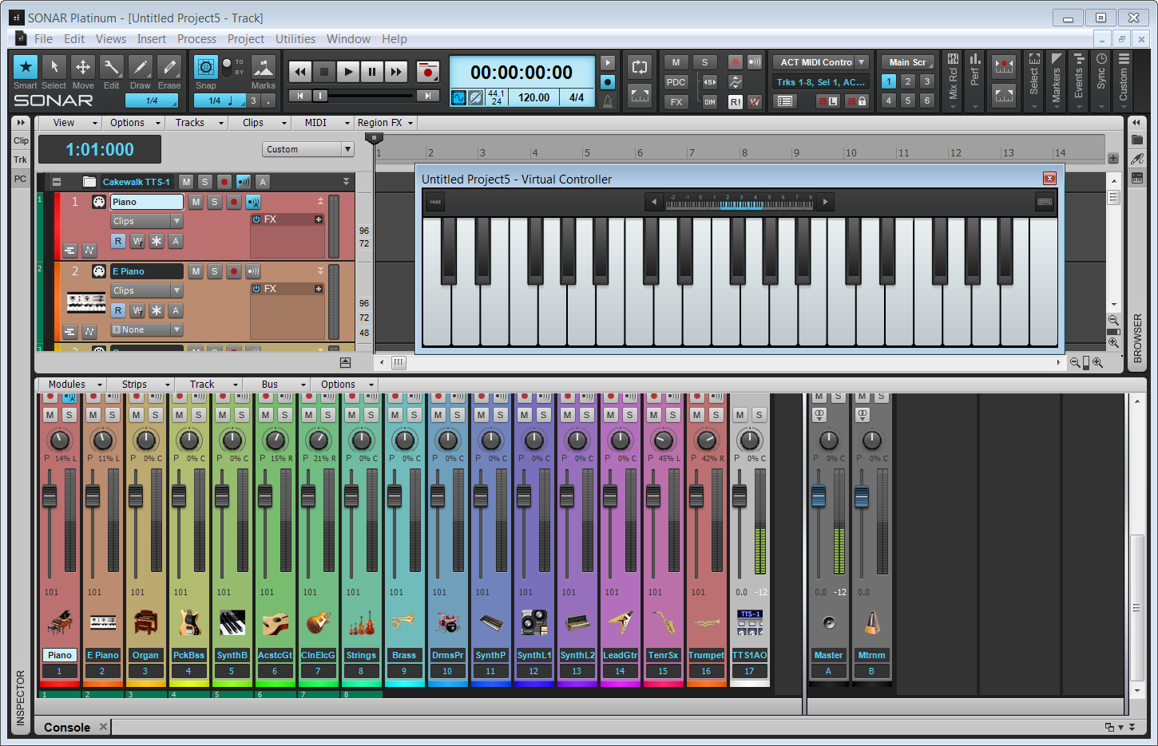Toggle loop on/off in control bar
The height and width of the screenshot is (746, 1158).
640,67
